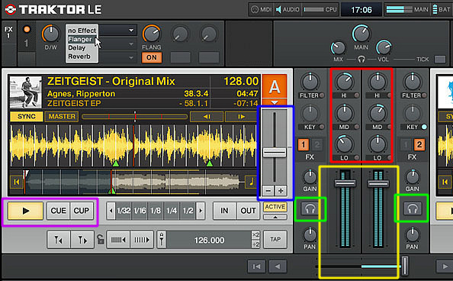Click the deck A tempo fader handle
The width and height of the screenshot is (453, 281).
coord(275,152)
